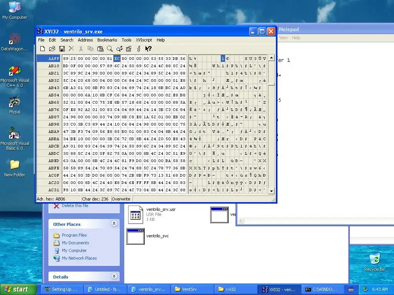Collapse the Other Places panel in Explorer
Screen dimensions: 394x295
114,223
